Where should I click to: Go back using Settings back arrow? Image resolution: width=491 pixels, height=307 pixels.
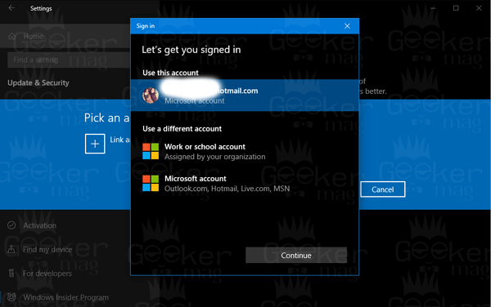tap(11, 8)
